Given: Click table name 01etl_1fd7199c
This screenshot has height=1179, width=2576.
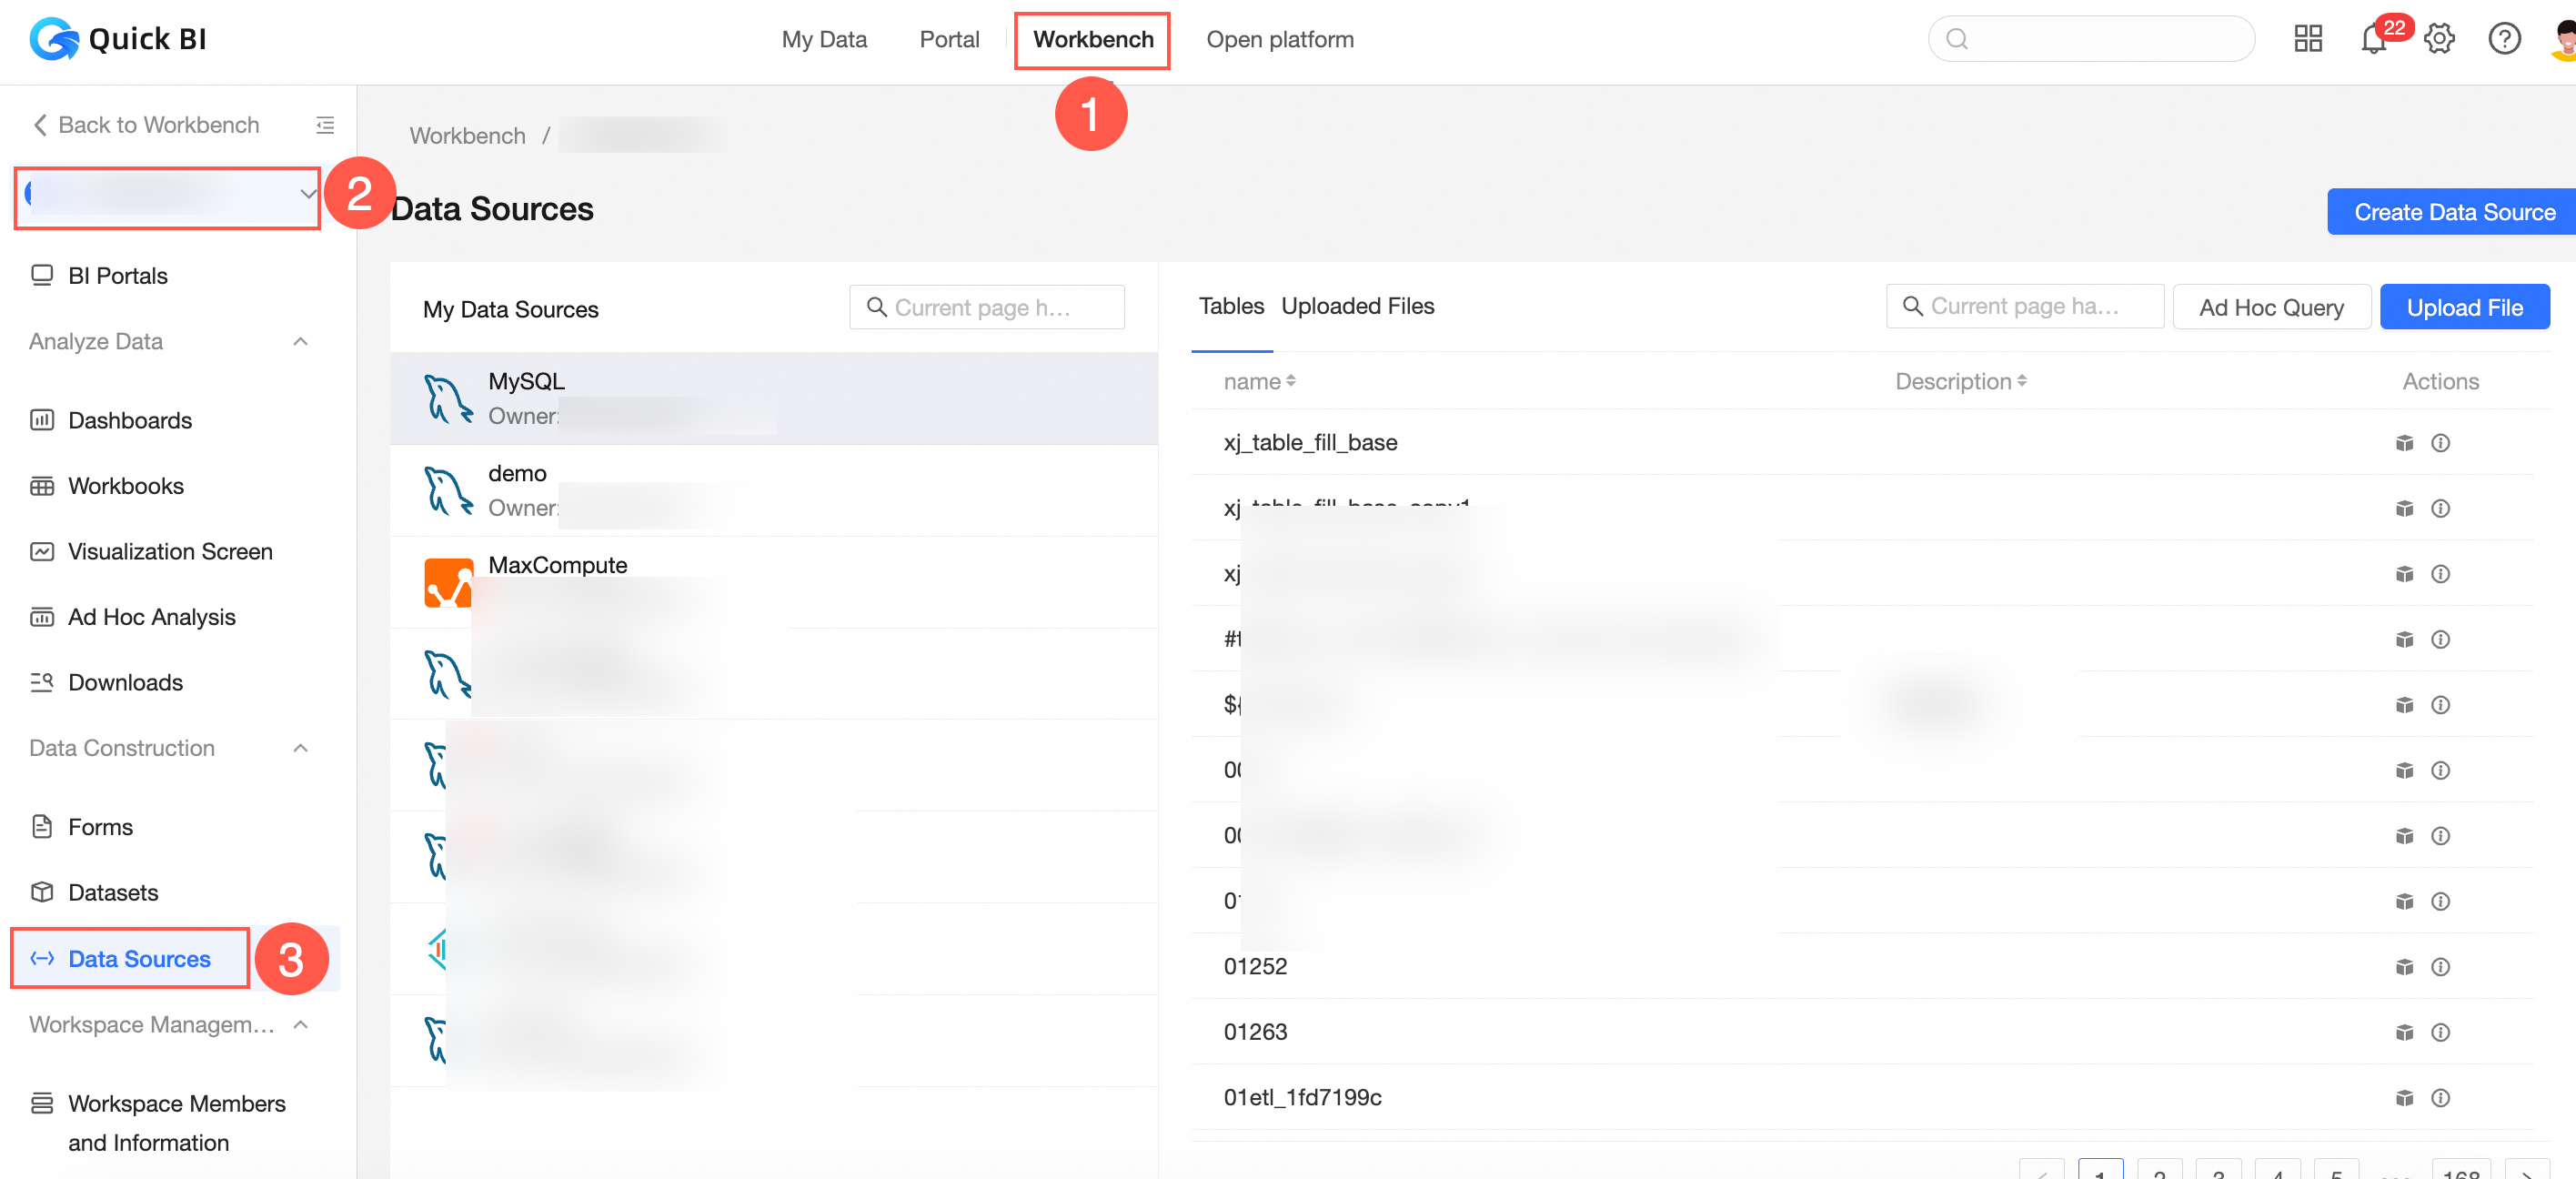Looking at the screenshot, I should [x=1302, y=1097].
